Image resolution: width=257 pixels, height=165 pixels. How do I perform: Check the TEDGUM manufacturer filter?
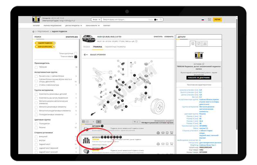[x=36, y=67]
